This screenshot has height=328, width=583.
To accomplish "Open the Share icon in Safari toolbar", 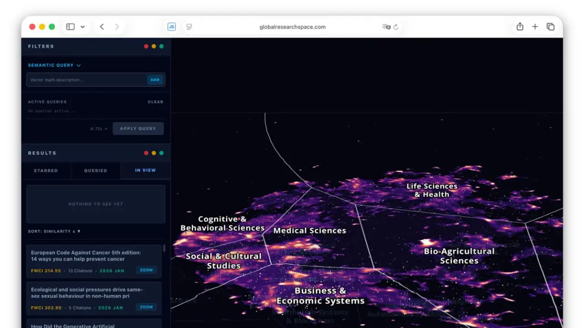I will (x=520, y=27).
